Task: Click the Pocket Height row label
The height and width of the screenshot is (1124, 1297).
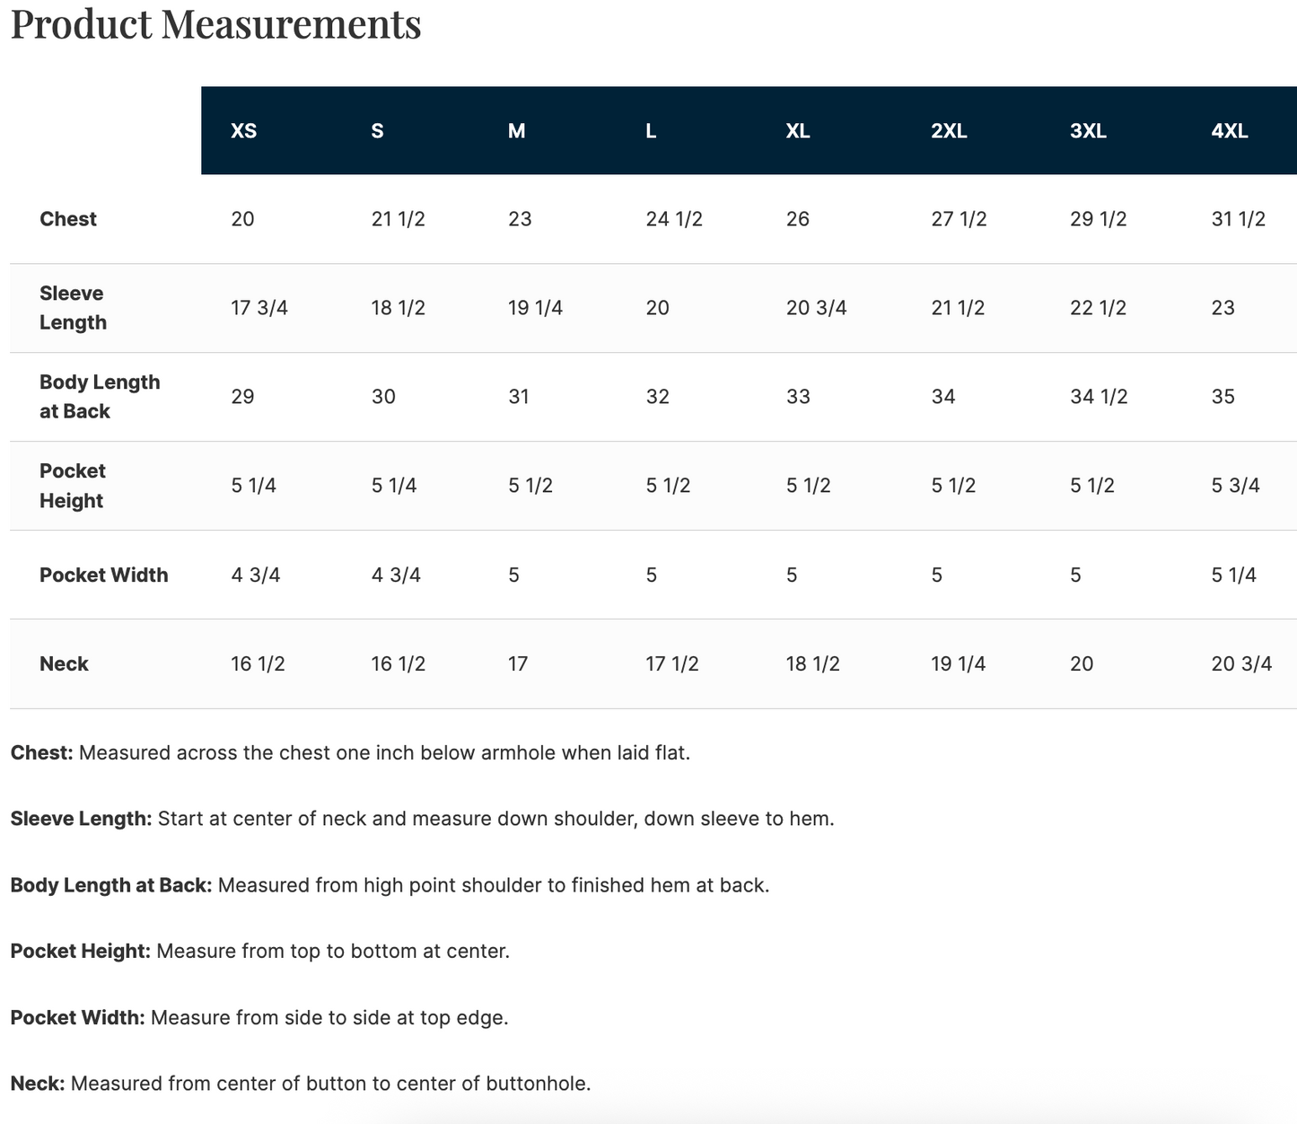Action: pos(72,486)
